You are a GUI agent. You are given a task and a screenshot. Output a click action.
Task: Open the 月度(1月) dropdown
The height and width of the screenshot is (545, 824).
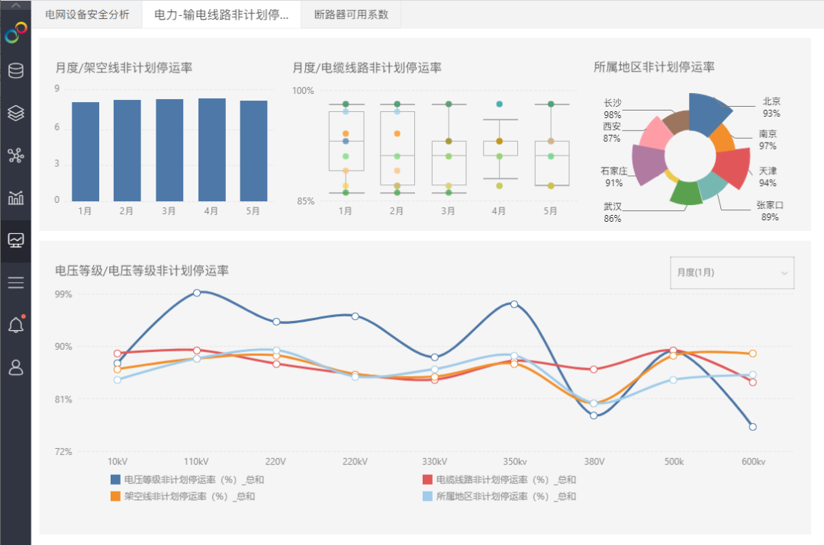(x=732, y=272)
